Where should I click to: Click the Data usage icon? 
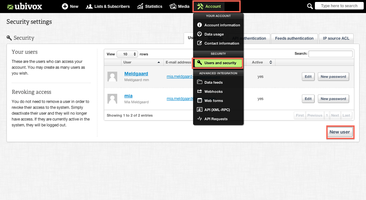click(x=199, y=34)
